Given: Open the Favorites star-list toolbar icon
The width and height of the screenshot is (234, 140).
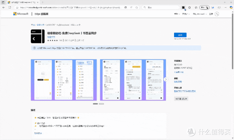Looking at the screenshot, I should [196, 7].
